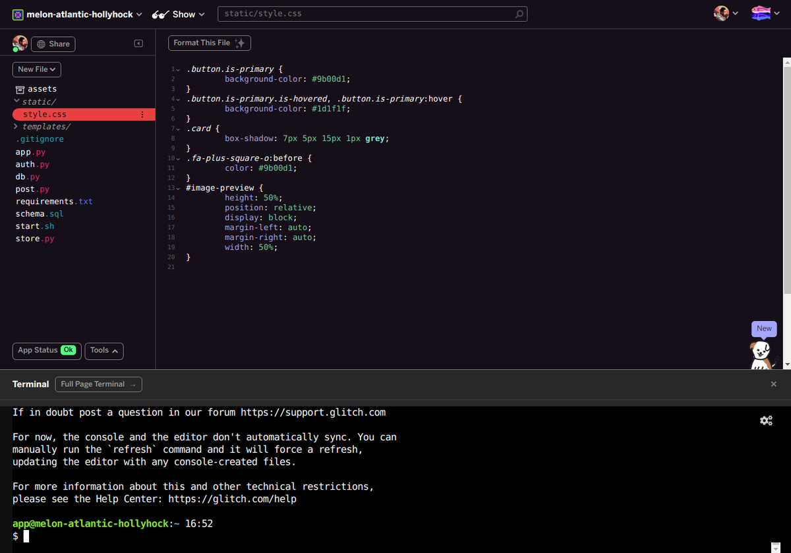
Task: Open the Show dropdown with the eyes icon
Action: pyautogui.click(x=178, y=14)
